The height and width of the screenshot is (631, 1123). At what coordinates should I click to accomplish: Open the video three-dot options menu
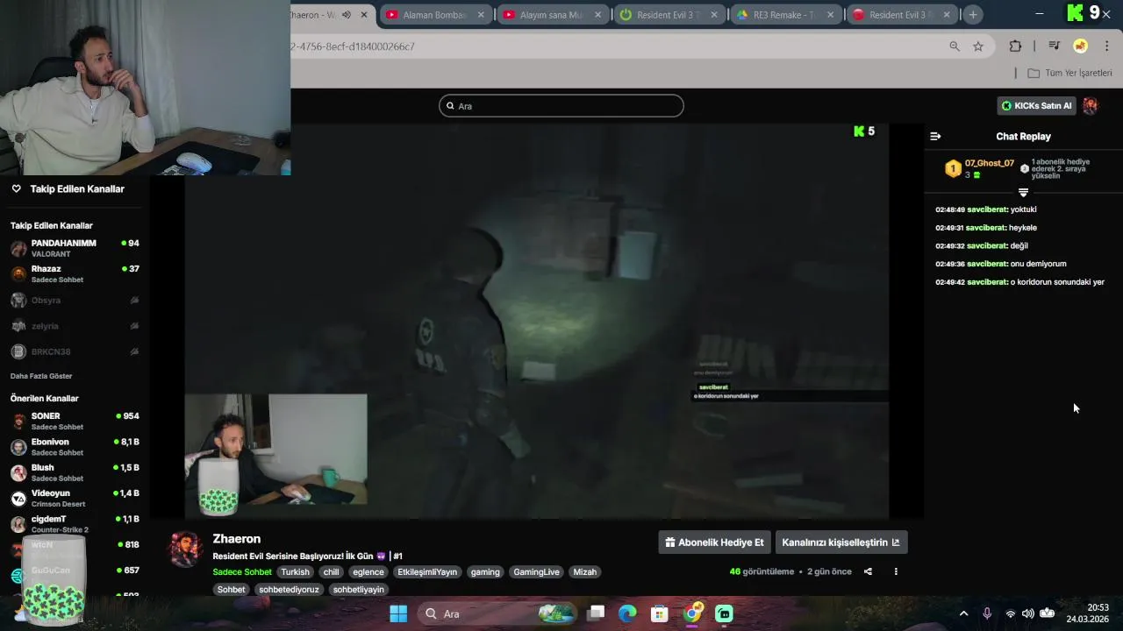point(896,571)
